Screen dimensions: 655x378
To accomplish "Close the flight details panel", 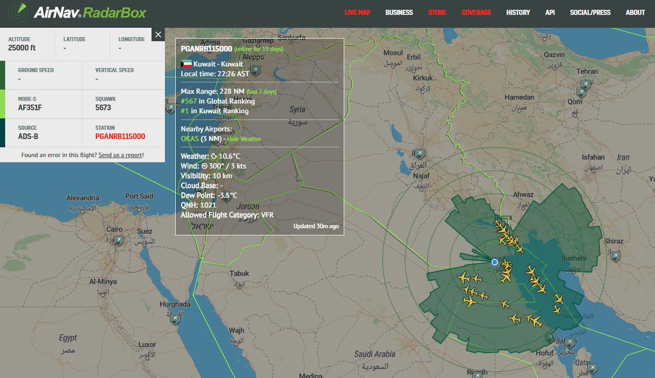I will [x=158, y=35].
